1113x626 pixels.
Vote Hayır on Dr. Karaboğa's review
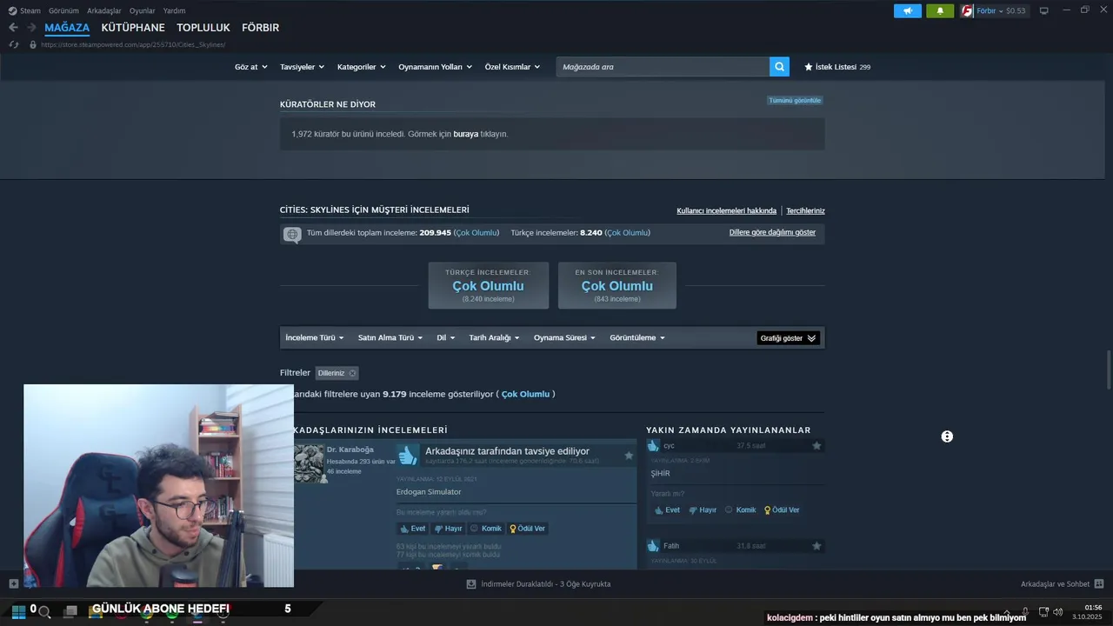click(449, 529)
